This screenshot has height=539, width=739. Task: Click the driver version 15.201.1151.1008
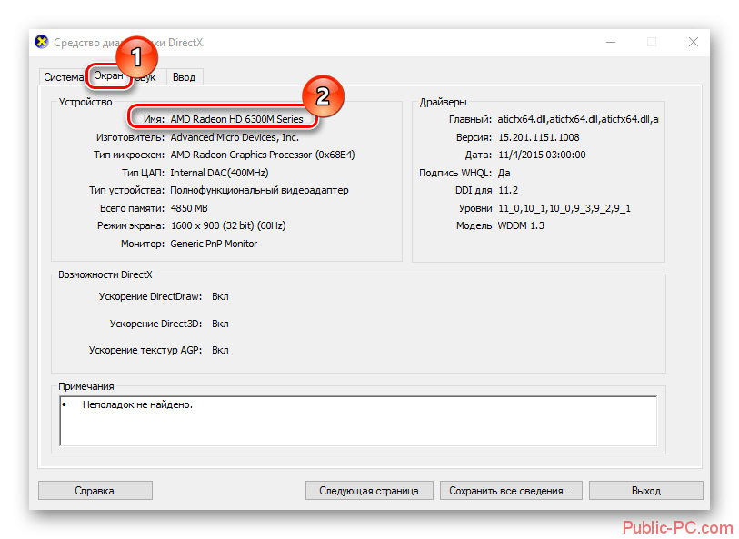(x=538, y=137)
